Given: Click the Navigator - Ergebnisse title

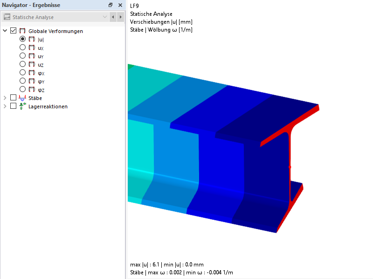Looking at the screenshot, I should tap(31, 5).
